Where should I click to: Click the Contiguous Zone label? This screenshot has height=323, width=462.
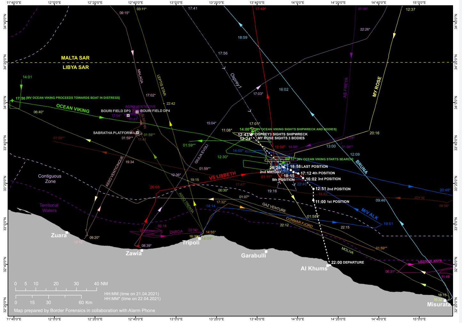coord(50,179)
